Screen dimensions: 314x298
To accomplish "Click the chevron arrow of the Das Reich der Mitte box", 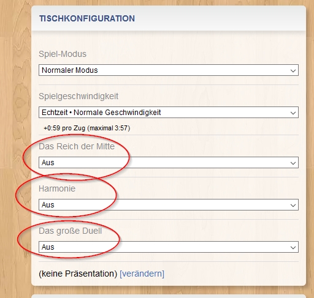I will [x=293, y=163].
